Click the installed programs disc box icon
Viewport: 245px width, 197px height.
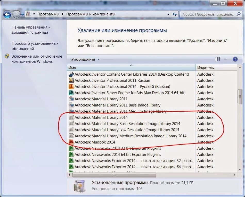80,186
